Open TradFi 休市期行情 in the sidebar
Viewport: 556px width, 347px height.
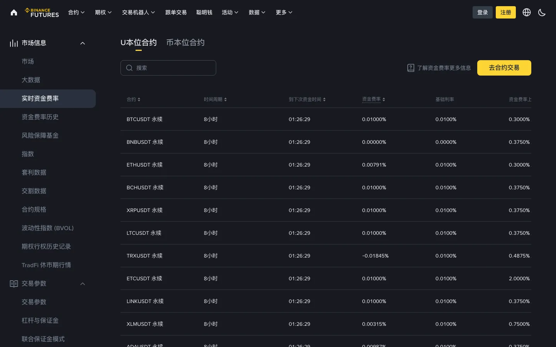click(x=46, y=265)
